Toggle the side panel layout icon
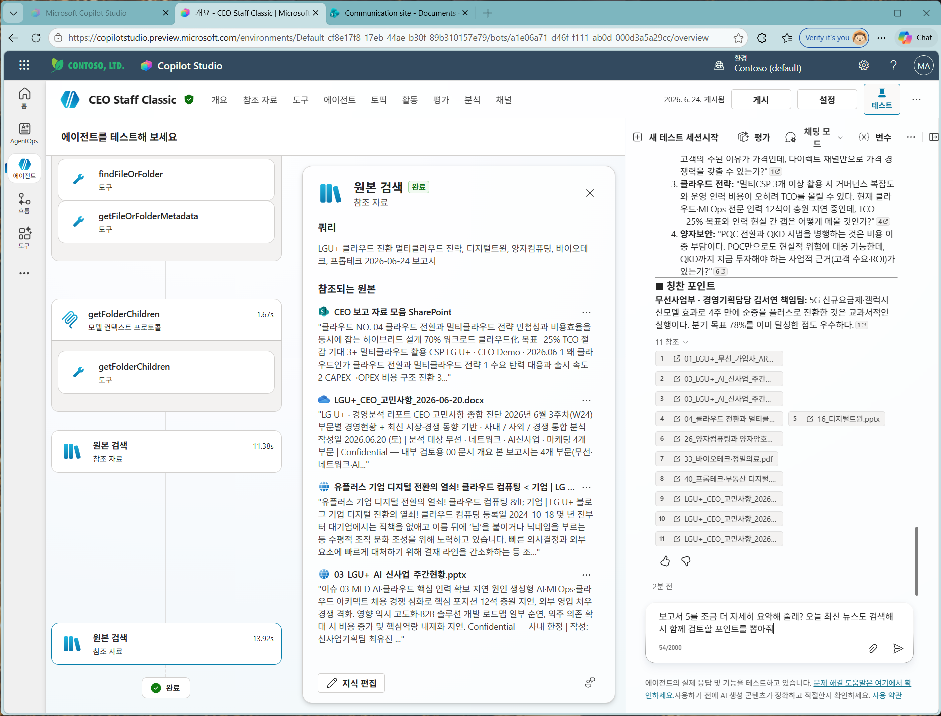 point(933,137)
